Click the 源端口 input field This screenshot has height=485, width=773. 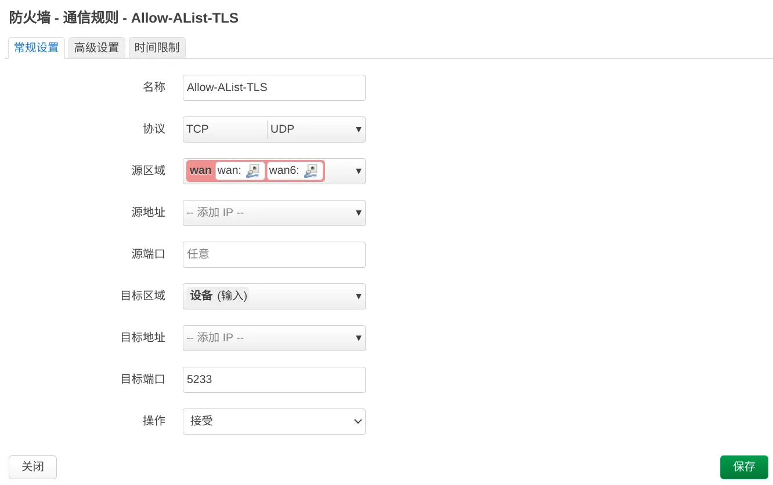coord(274,254)
